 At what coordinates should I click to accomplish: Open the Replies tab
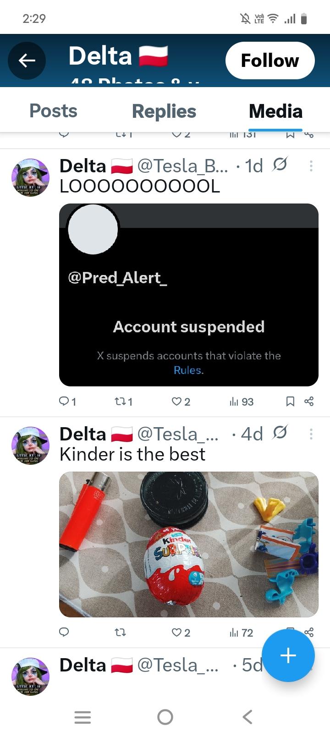[164, 111]
